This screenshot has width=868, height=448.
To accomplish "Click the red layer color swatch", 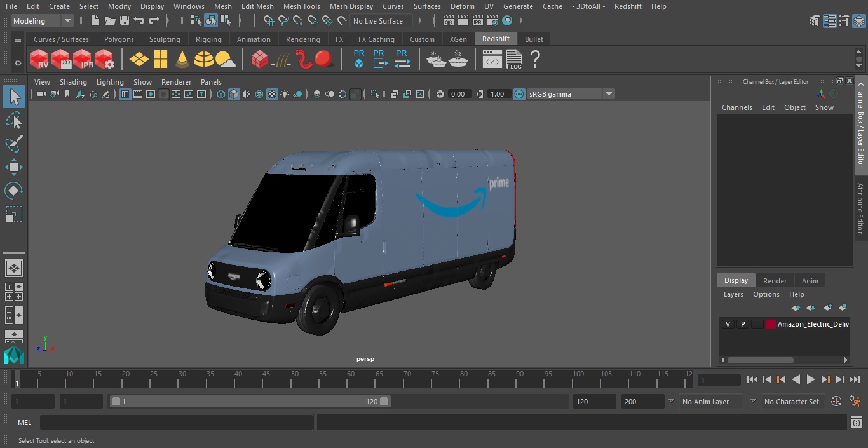I will tap(770, 324).
